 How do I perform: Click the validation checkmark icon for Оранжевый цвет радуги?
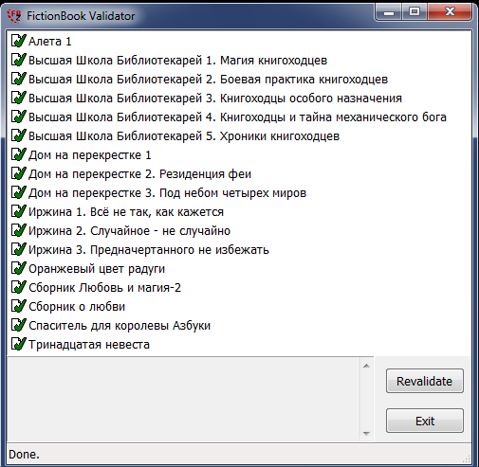coord(18,268)
